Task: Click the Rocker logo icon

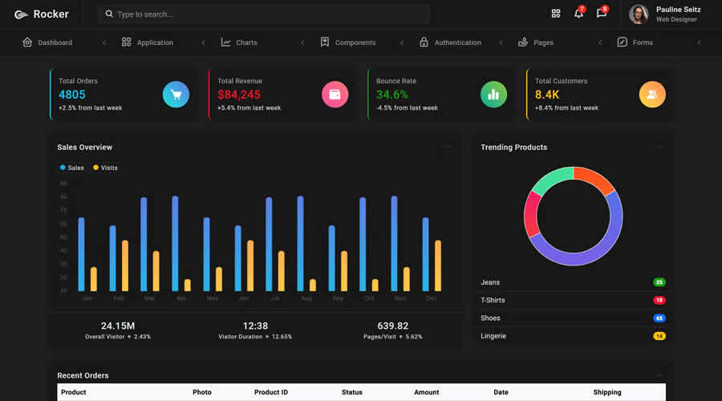Action: point(21,14)
